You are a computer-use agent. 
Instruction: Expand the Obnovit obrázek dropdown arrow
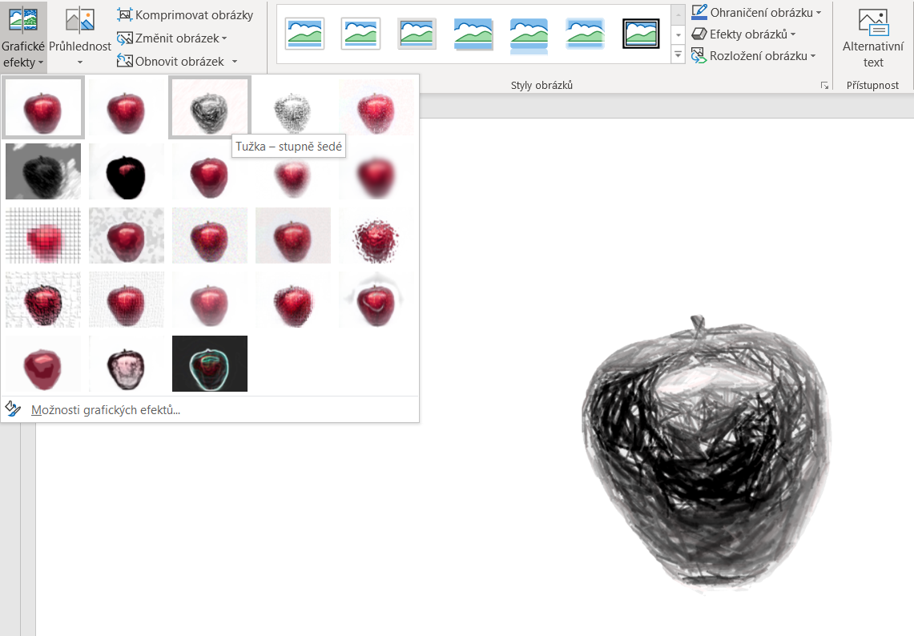234,61
